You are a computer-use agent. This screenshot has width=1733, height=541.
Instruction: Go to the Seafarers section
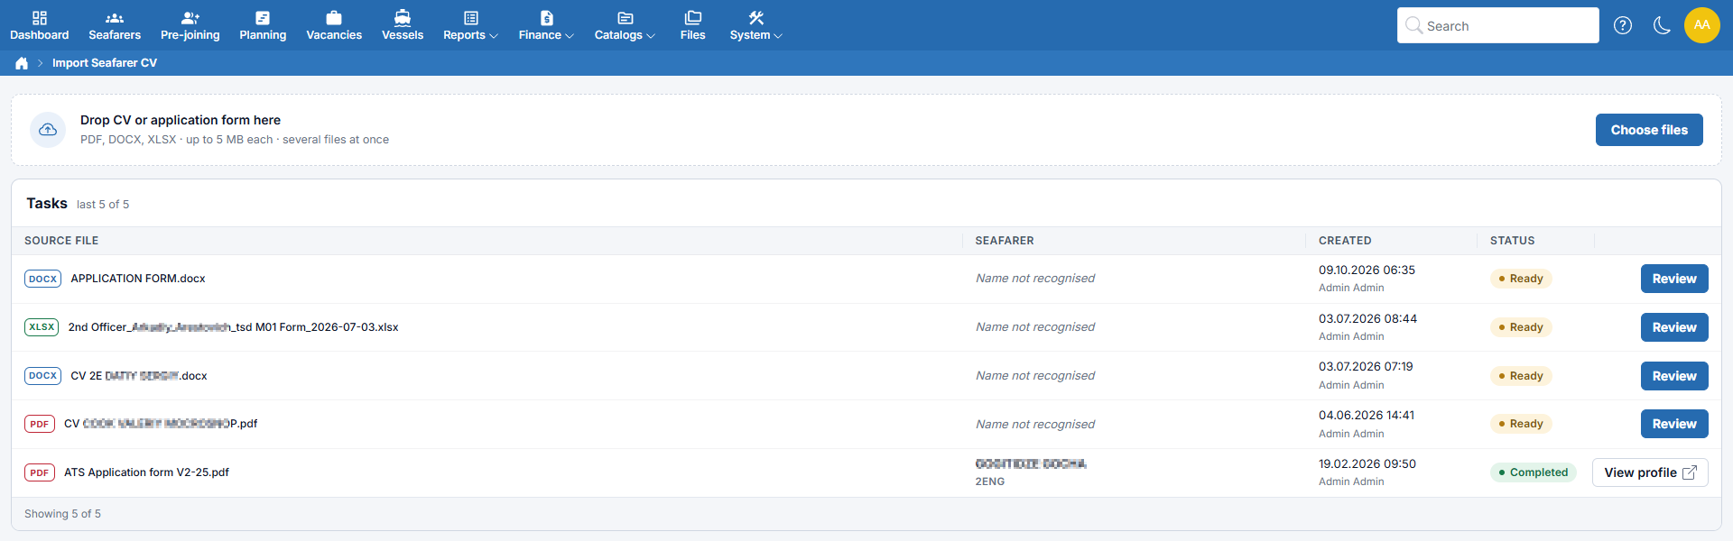[115, 25]
